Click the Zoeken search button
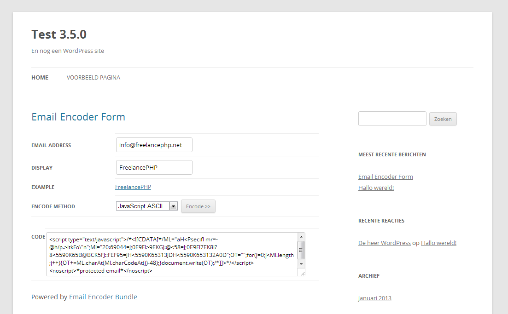Screen dimensions: 508x314 click(443, 119)
